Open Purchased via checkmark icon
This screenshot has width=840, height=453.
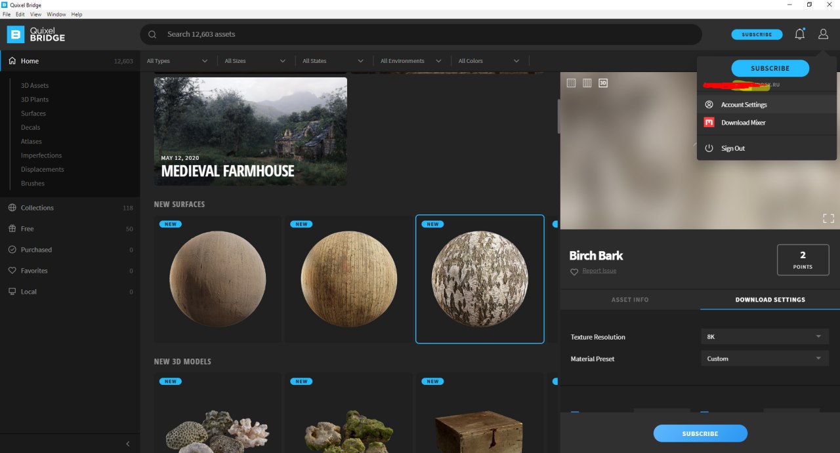coord(12,250)
